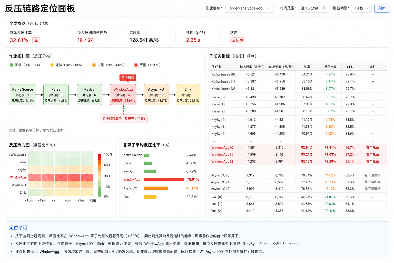This screenshot has height=263, width=394.
Task: Select the Kafka Source node in topology
Action: tap(23, 95)
